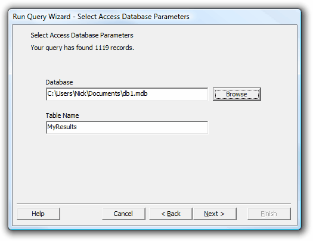This screenshot has height=241, width=313.
Task: Click the 'Your query has found' records message
Action: [82, 48]
